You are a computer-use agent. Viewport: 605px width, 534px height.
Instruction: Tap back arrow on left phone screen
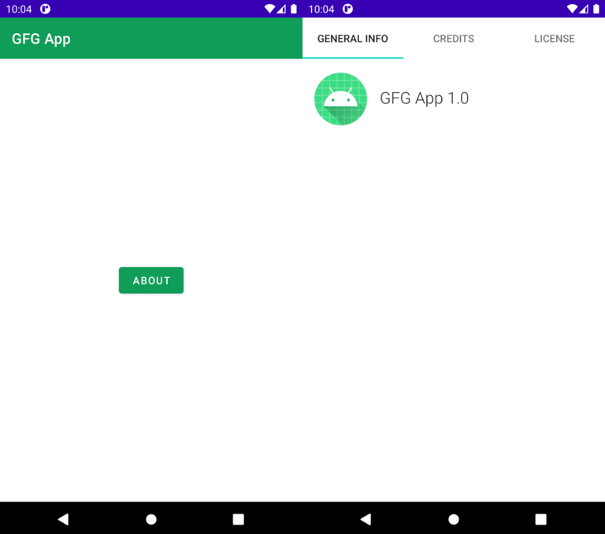tap(63, 519)
